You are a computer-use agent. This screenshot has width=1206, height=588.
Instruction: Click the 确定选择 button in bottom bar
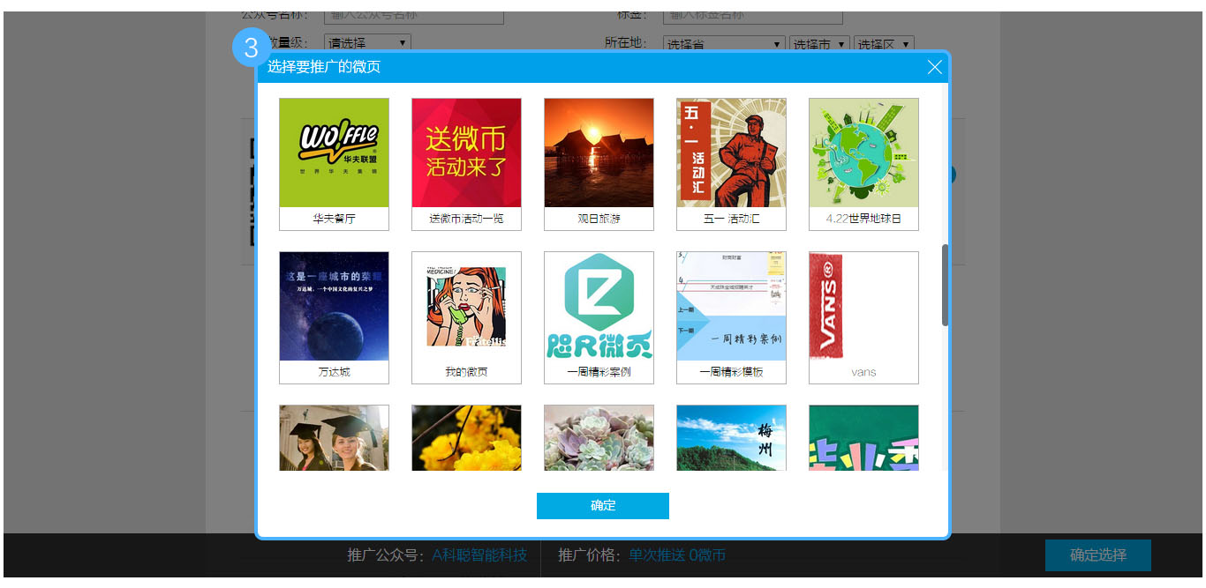[x=1097, y=555]
